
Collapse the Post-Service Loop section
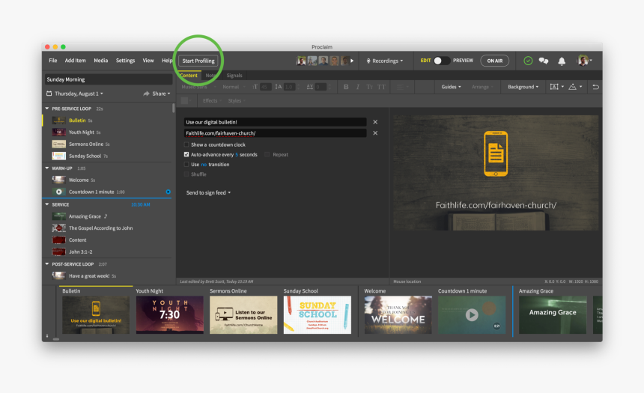(x=47, y=264)
